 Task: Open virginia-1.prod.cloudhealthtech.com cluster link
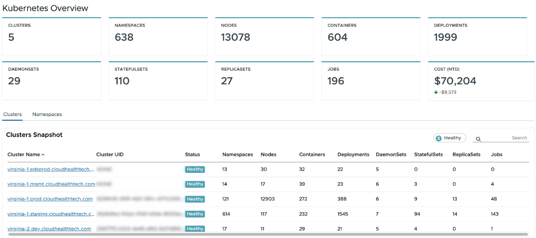tap(50, 199)
